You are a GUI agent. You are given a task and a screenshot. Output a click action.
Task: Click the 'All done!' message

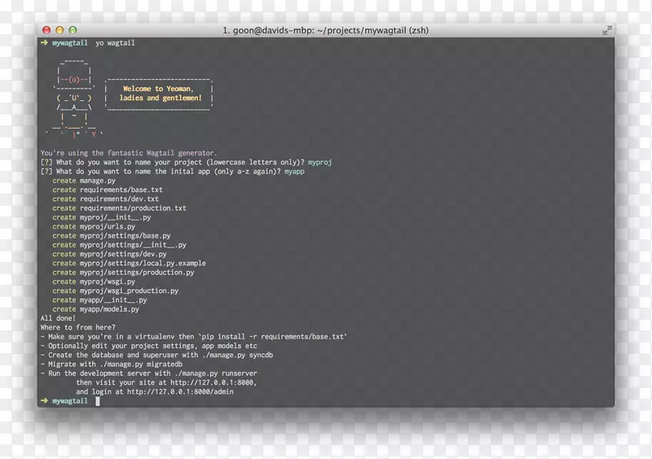(58, 318)
